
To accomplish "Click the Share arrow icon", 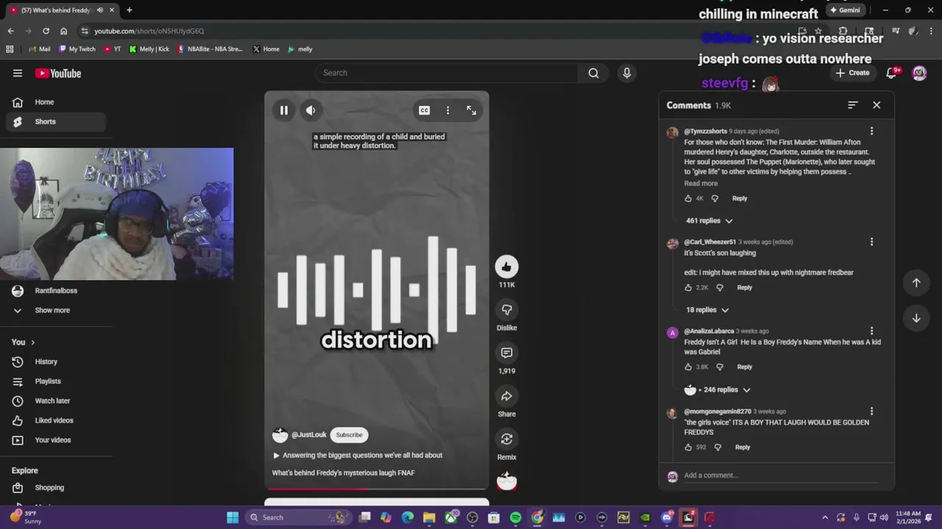I will point(506,396).
